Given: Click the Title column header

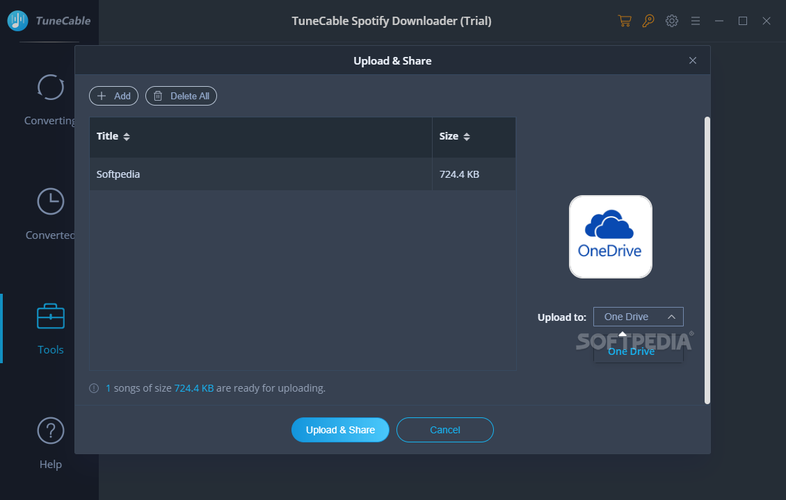Looking at the screenshot, I should (261, 137).
